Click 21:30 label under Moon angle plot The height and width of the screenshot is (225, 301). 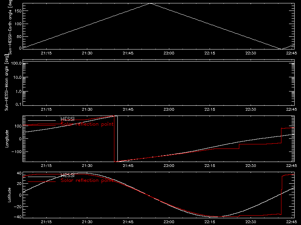87,109
